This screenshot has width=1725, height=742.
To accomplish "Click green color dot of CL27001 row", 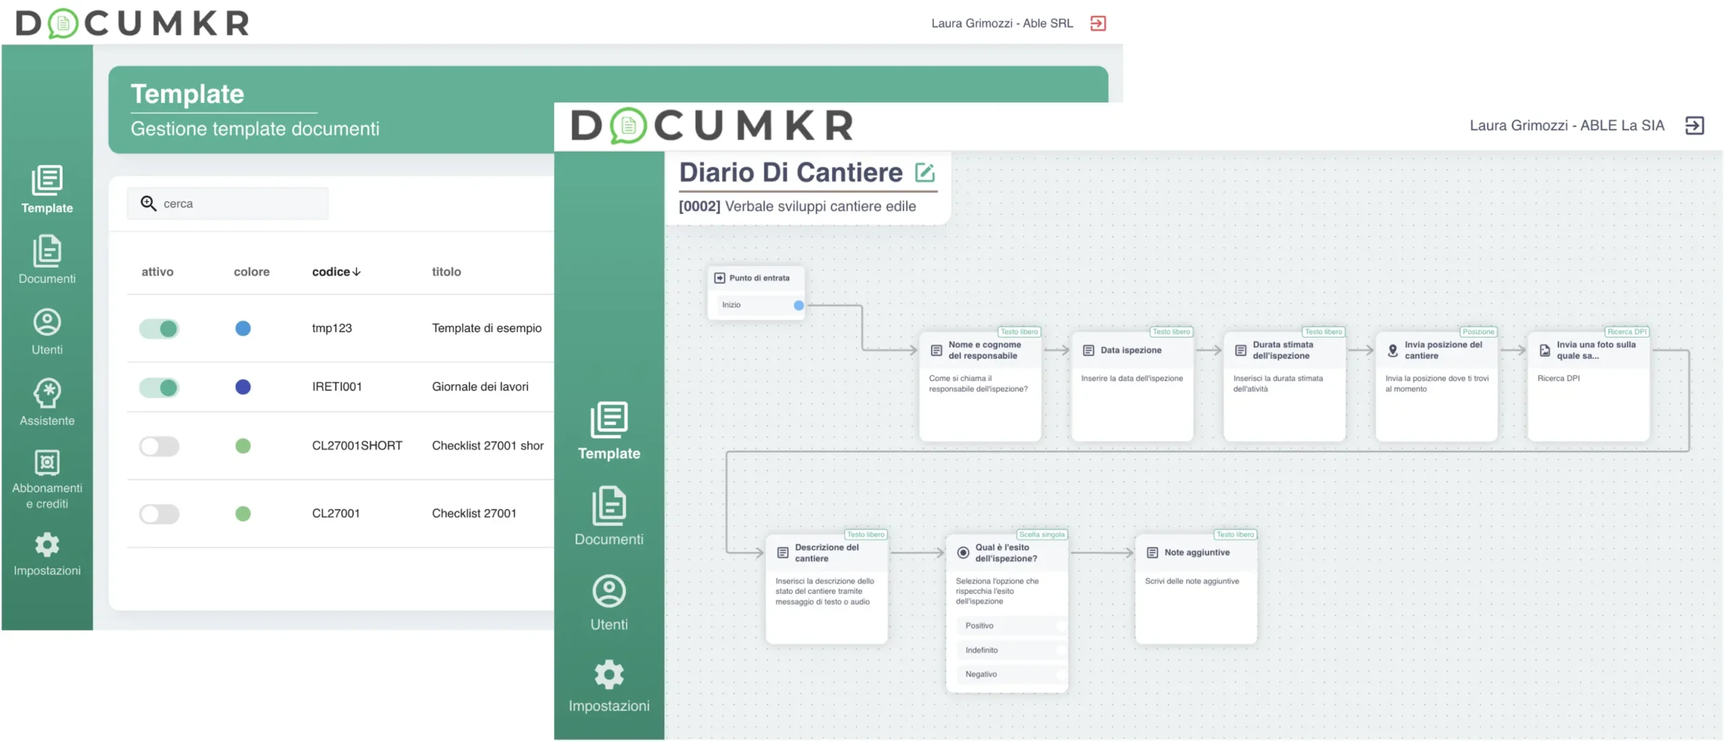I will (243, 514).
